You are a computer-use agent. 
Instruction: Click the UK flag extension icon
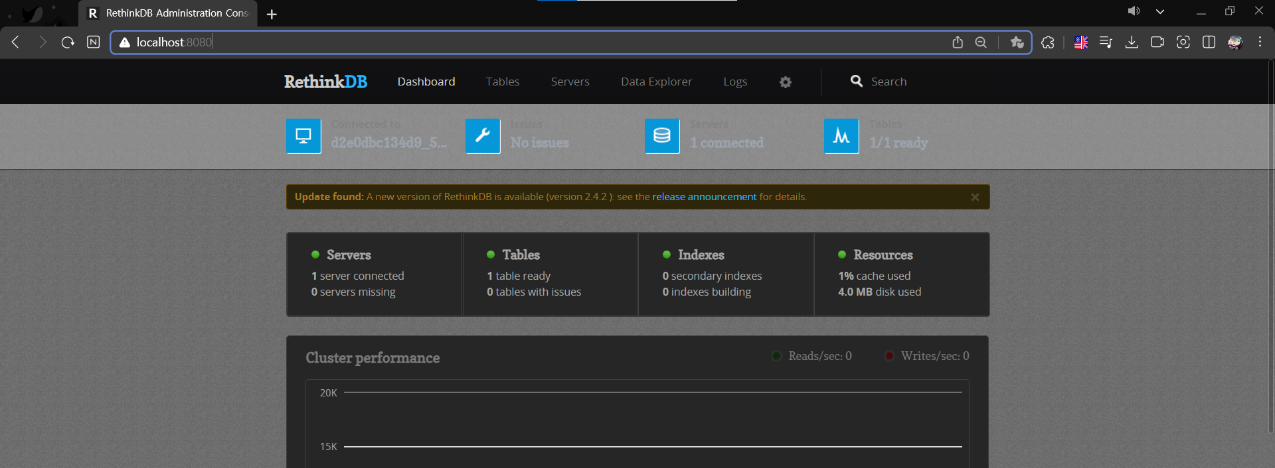coord(1081,42)
